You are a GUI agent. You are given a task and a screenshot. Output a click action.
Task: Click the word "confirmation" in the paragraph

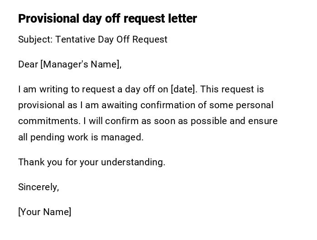tap(169, 105)
